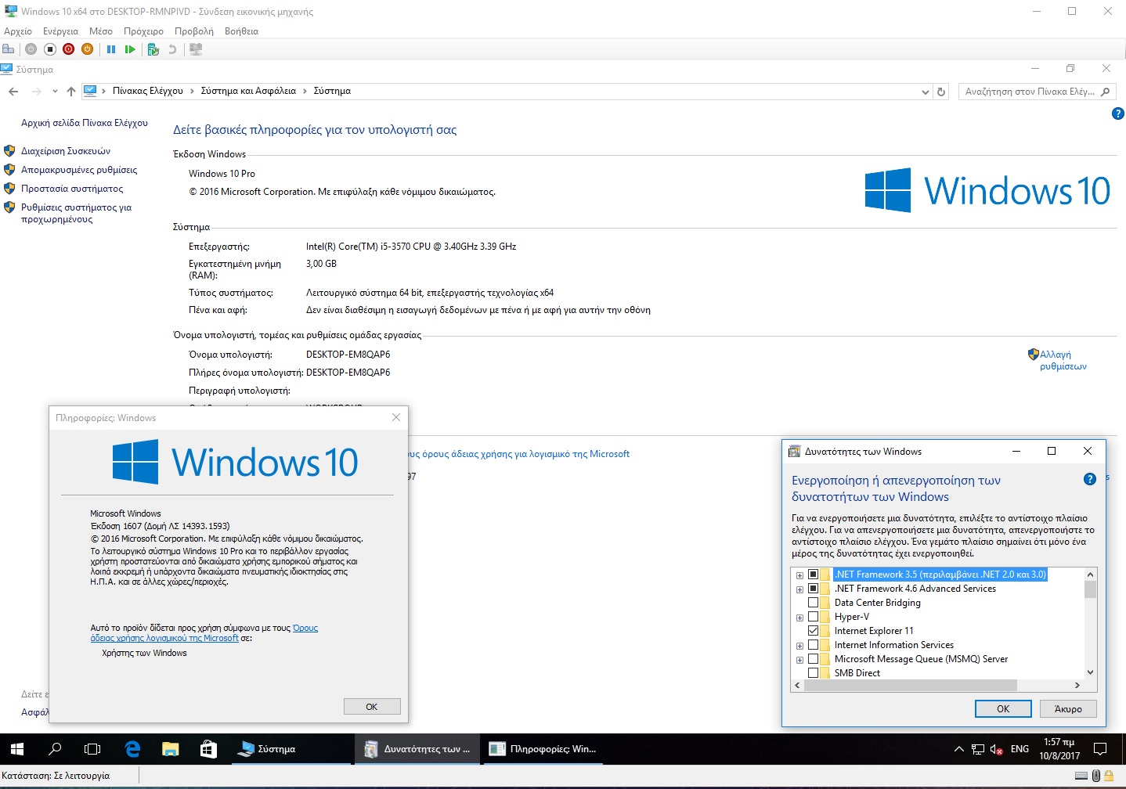Click the green Reset/Resume play icon
This screenshot has width=1126, height=789.
tap(130, 49)
